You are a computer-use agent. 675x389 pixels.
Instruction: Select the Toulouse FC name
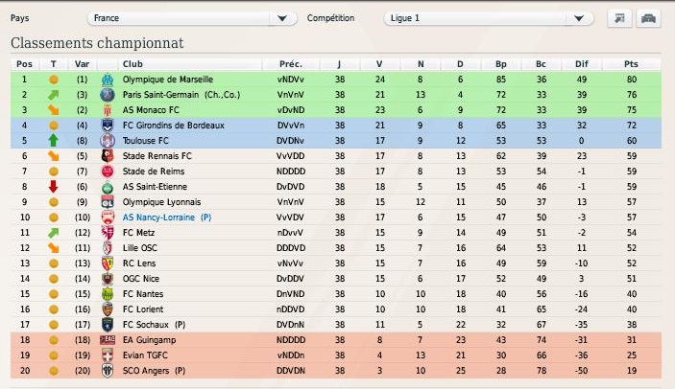point(146,141)
